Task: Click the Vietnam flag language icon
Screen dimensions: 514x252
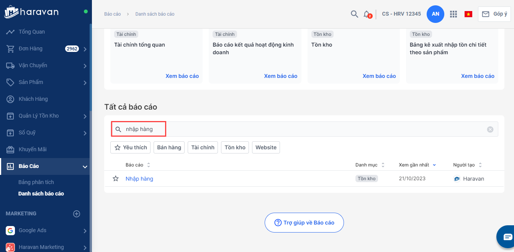Action: coord(468,14)
